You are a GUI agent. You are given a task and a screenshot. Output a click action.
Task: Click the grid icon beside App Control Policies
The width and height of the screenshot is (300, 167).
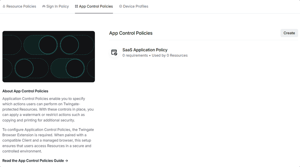(76, 6)
